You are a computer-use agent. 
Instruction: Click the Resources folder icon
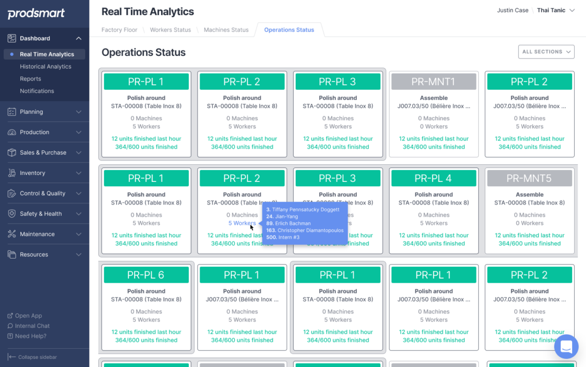pos(12,254)
